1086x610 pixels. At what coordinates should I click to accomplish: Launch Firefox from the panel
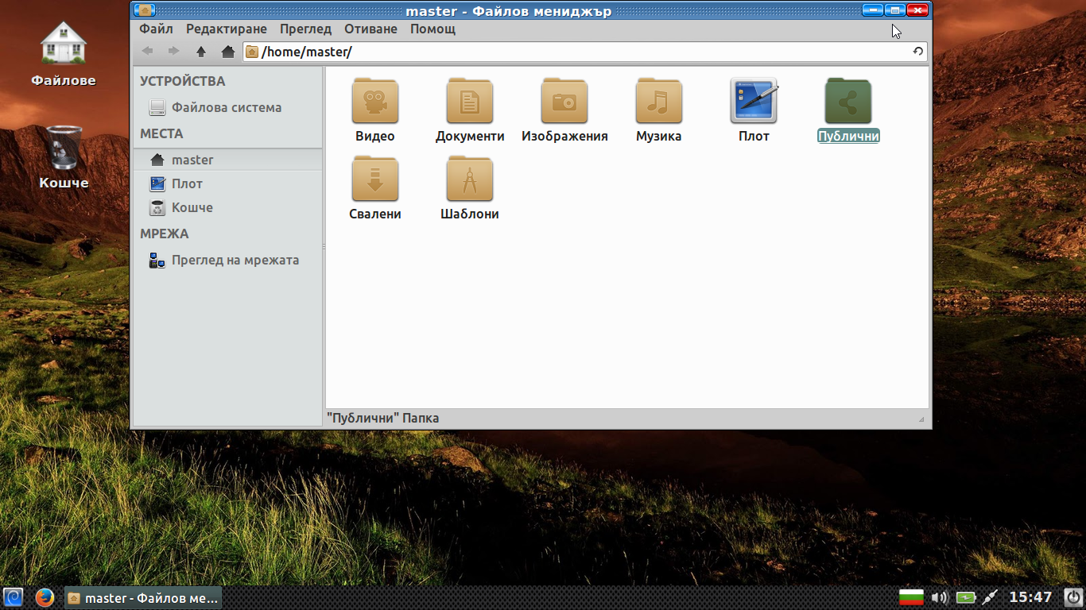(45, 597)
